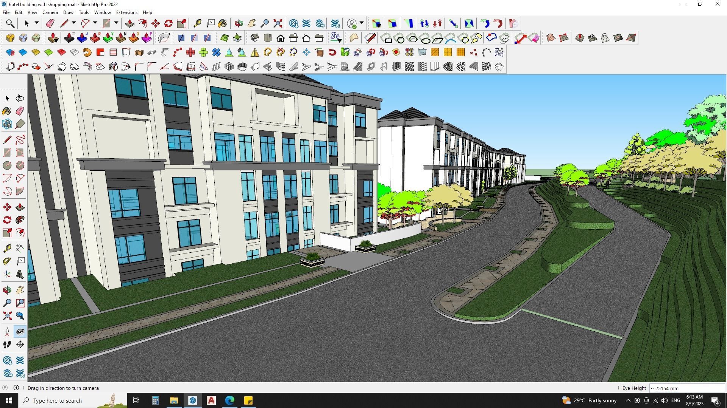The image size is (727, 408).
Task: Select the Tape Measure tool in left toolbar
Action: (7, 248)
